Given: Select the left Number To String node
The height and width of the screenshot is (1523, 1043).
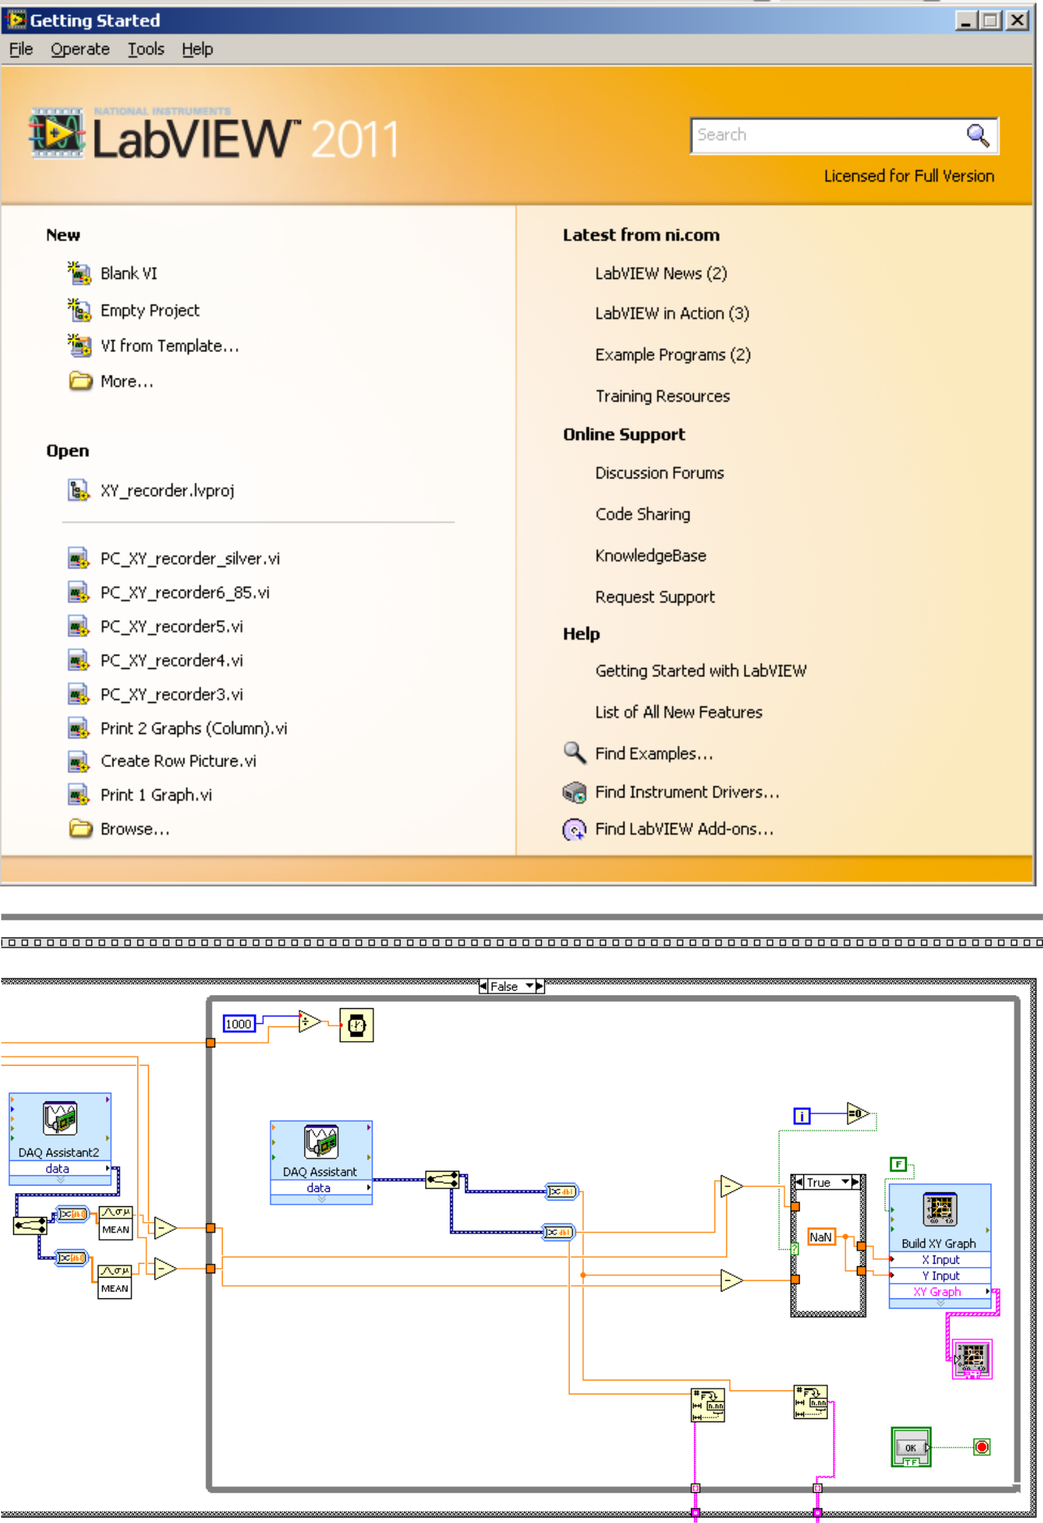Looking at the screenshot, I should coord(708,1405).
